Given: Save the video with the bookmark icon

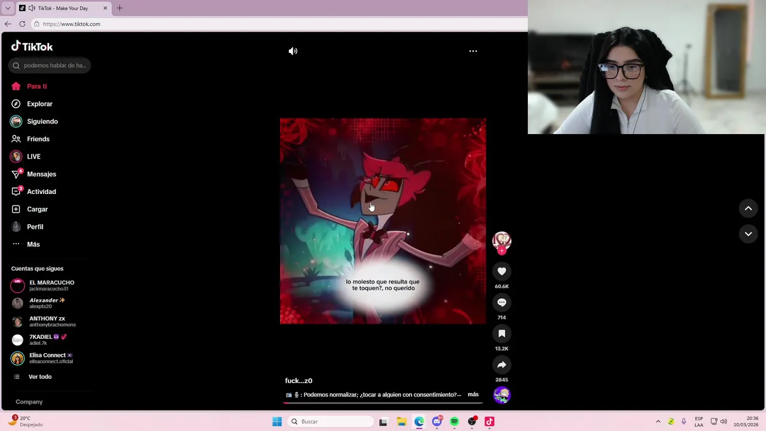Looking at the screenshot, I should pyautogui.click(x=501, y=333).
